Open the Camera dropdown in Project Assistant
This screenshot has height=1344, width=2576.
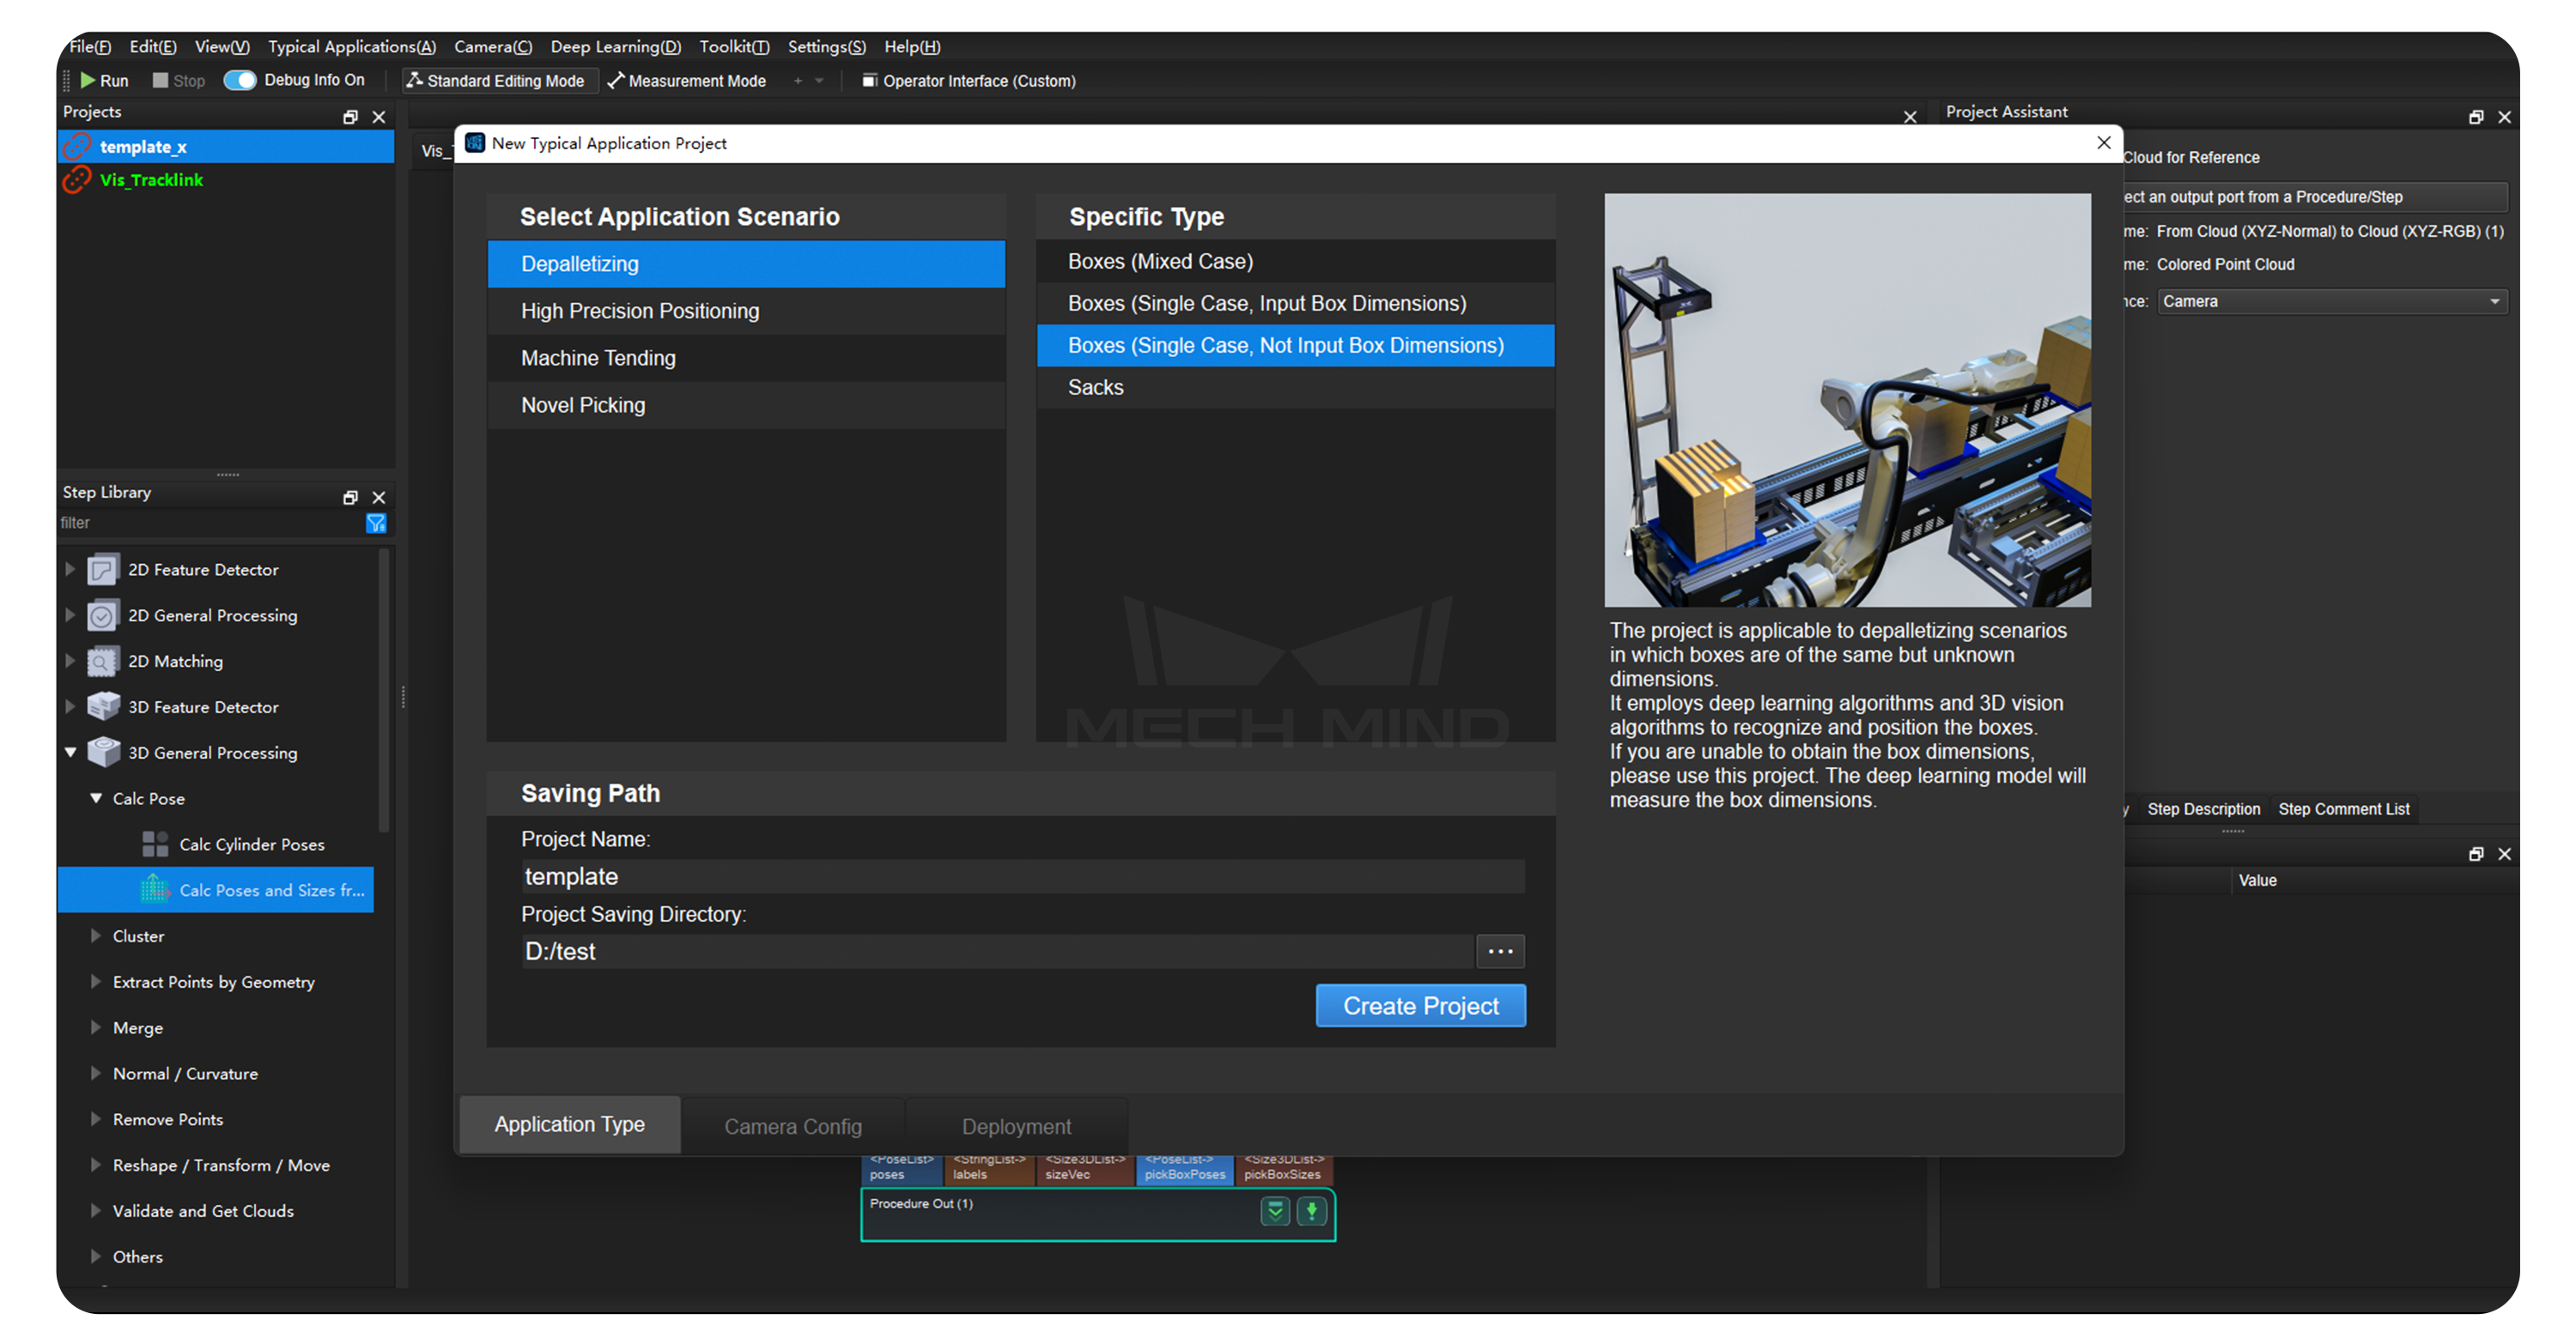(2330, 300)
